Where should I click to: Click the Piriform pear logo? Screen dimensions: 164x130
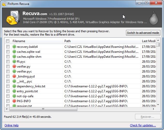click(x=154, y=18)
